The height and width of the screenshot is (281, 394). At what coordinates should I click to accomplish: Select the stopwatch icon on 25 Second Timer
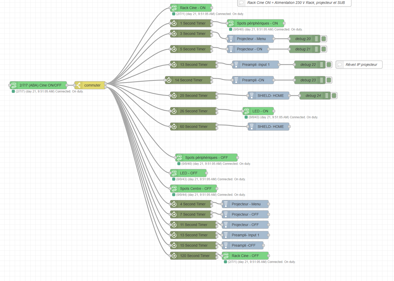174,96
